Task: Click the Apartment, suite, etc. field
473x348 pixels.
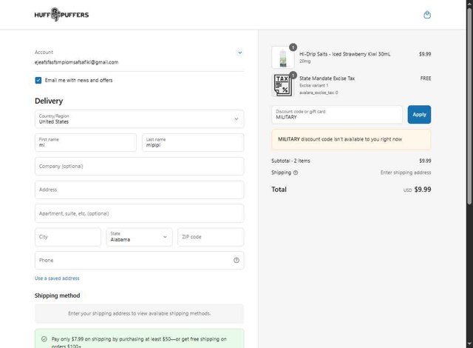Action: [139, 213]
